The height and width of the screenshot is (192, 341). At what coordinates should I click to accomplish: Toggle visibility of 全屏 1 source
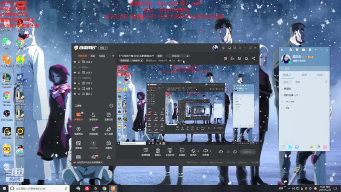coord(75,89)
